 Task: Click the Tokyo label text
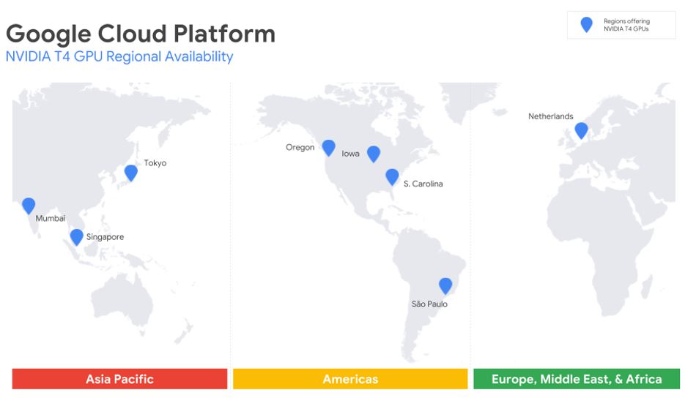click(x=155, y=162)
